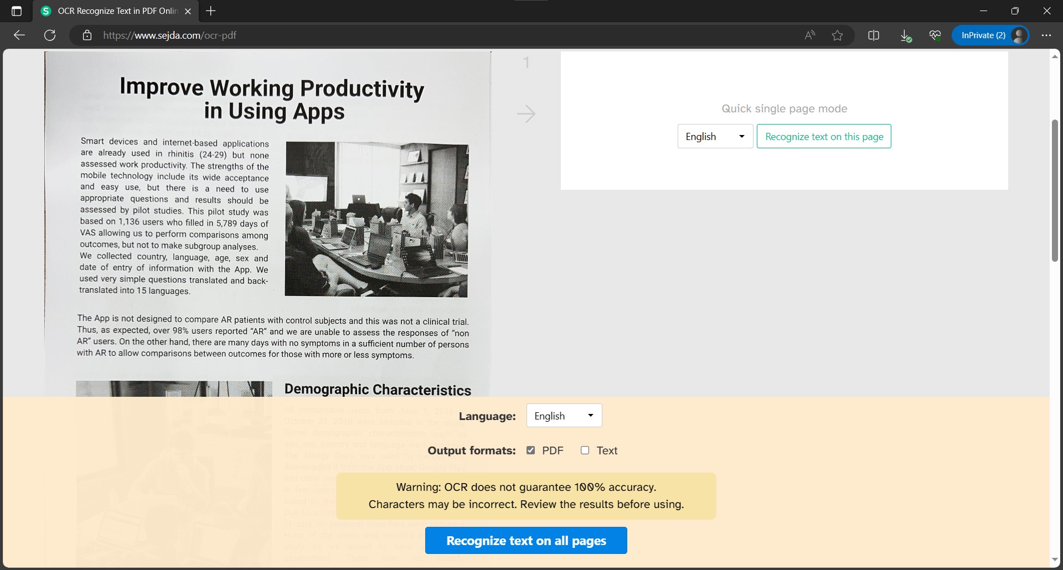Click the tab actions menu icon
The height and width of the screenshot is (570, 1063).
coord(17,11)
